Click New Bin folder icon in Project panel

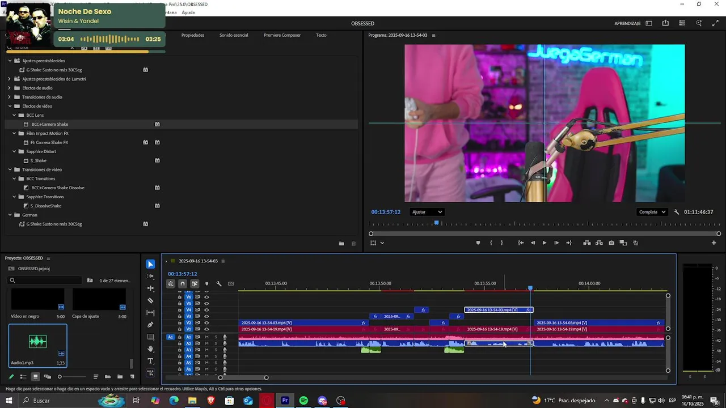pyautogui.click(x=120, y=377)
